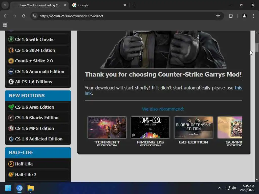Image resolution: width=259 pixels, height=194 pixels.
Task: Open the clock and date panel
Action: [x=247, y=188]
